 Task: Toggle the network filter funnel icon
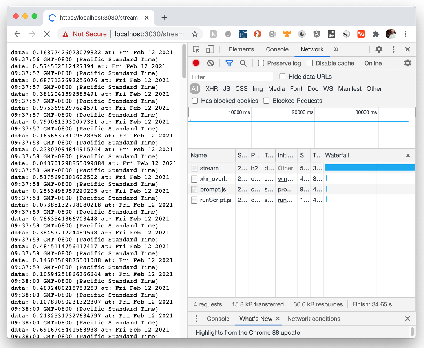229,63
